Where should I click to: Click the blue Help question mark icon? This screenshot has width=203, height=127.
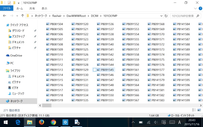tap(200, 8)
